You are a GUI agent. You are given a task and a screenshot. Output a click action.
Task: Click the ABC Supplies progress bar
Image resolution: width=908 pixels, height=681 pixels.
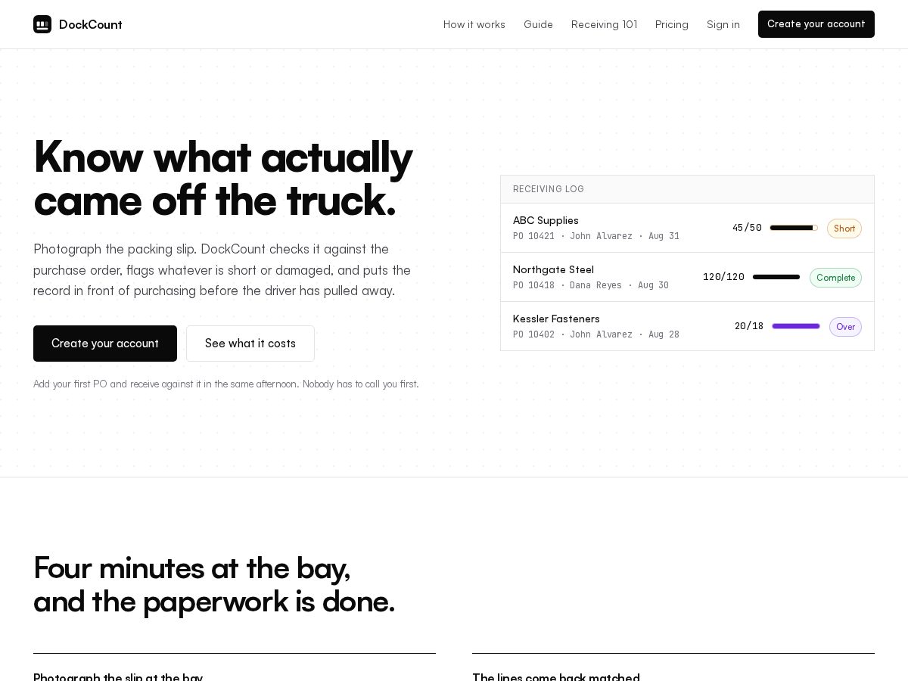(794, 228)
